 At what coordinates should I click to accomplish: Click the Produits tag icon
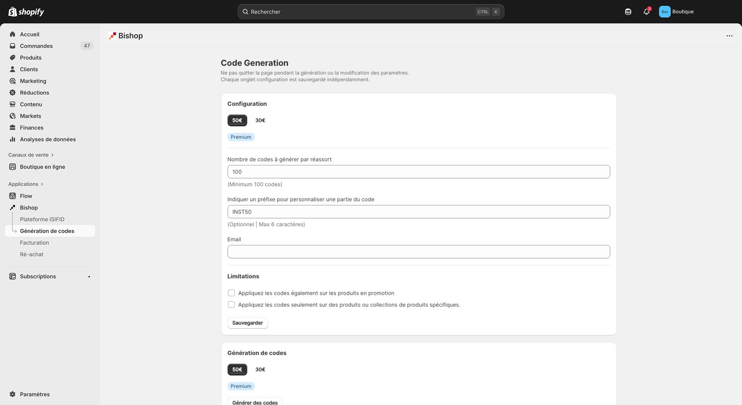point(13,57)
